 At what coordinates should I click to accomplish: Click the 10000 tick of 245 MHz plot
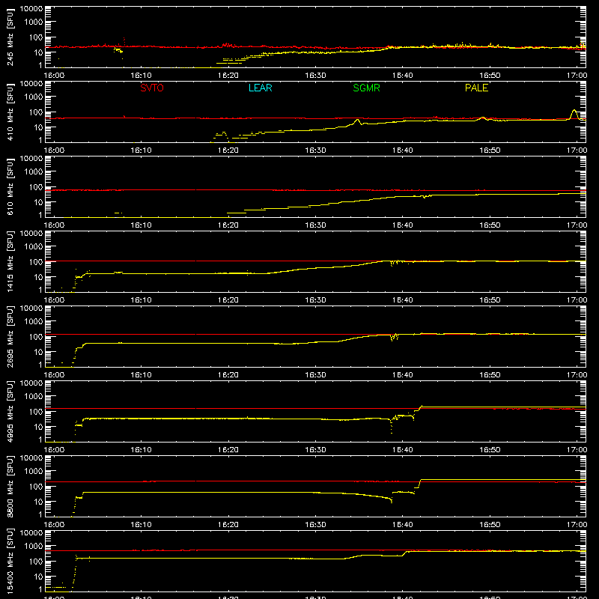pos(31,9)
